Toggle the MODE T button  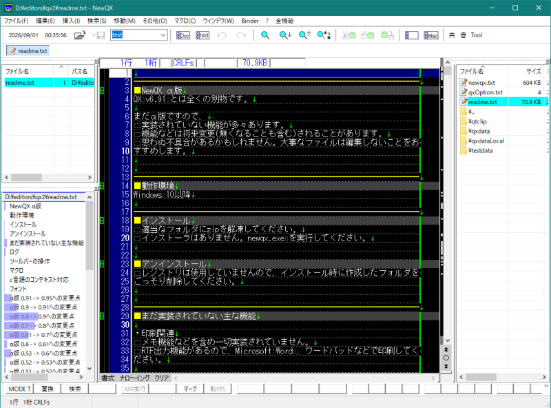coord(20,389)
